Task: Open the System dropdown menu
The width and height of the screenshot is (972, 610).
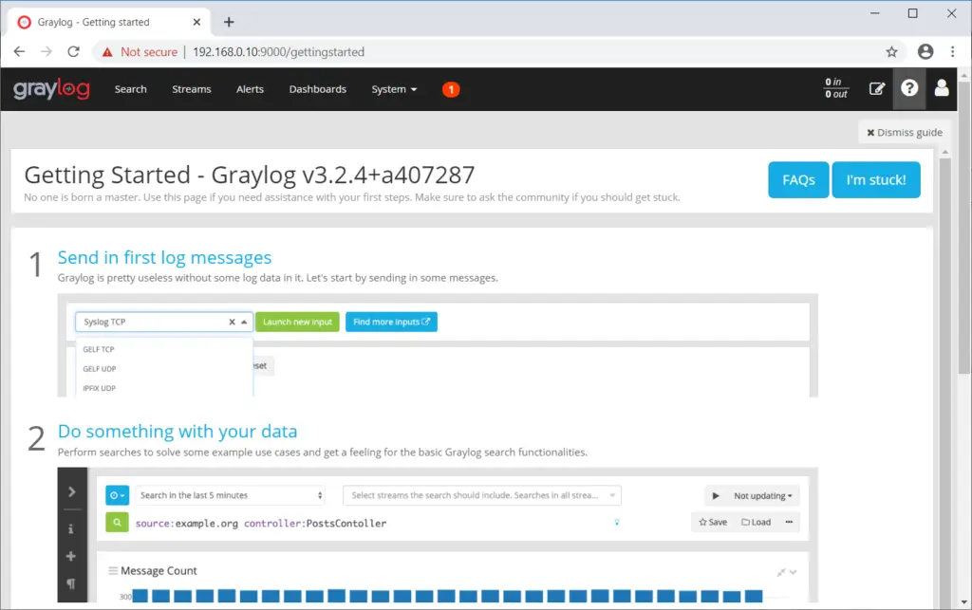Action: click(x=394, y=88)
